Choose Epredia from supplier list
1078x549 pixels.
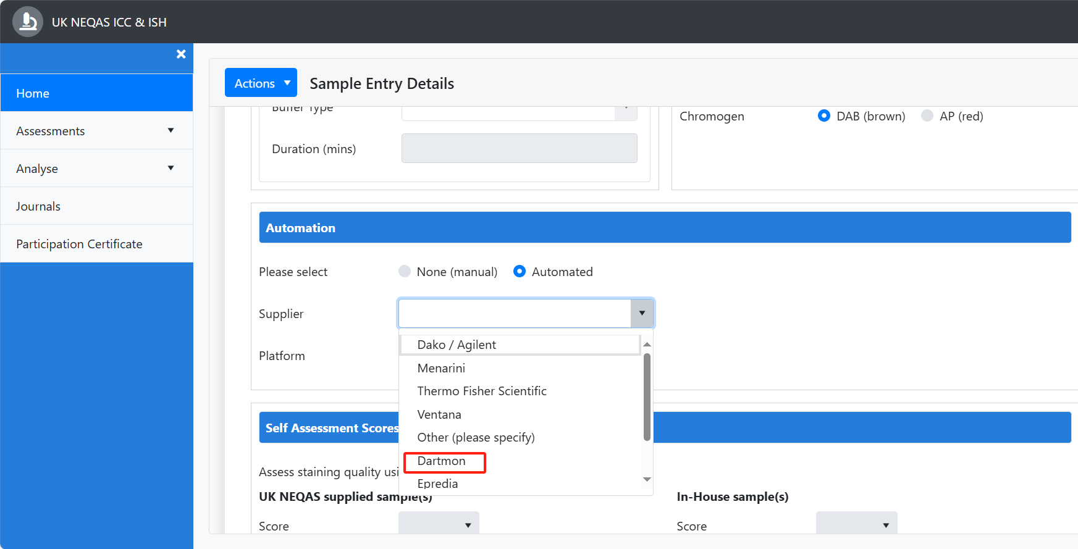520,484
